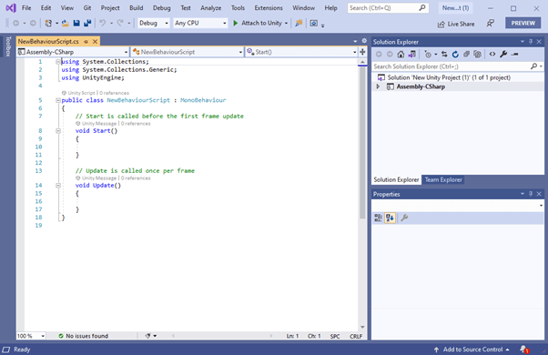Image resolution: width=548 pixels, height=355 pixels.
Task: Click the Solution Explorer search magnifier icon
Action: 533,66
